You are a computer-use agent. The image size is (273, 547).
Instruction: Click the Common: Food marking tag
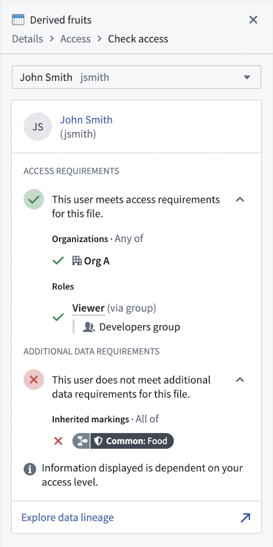[132, 441]
